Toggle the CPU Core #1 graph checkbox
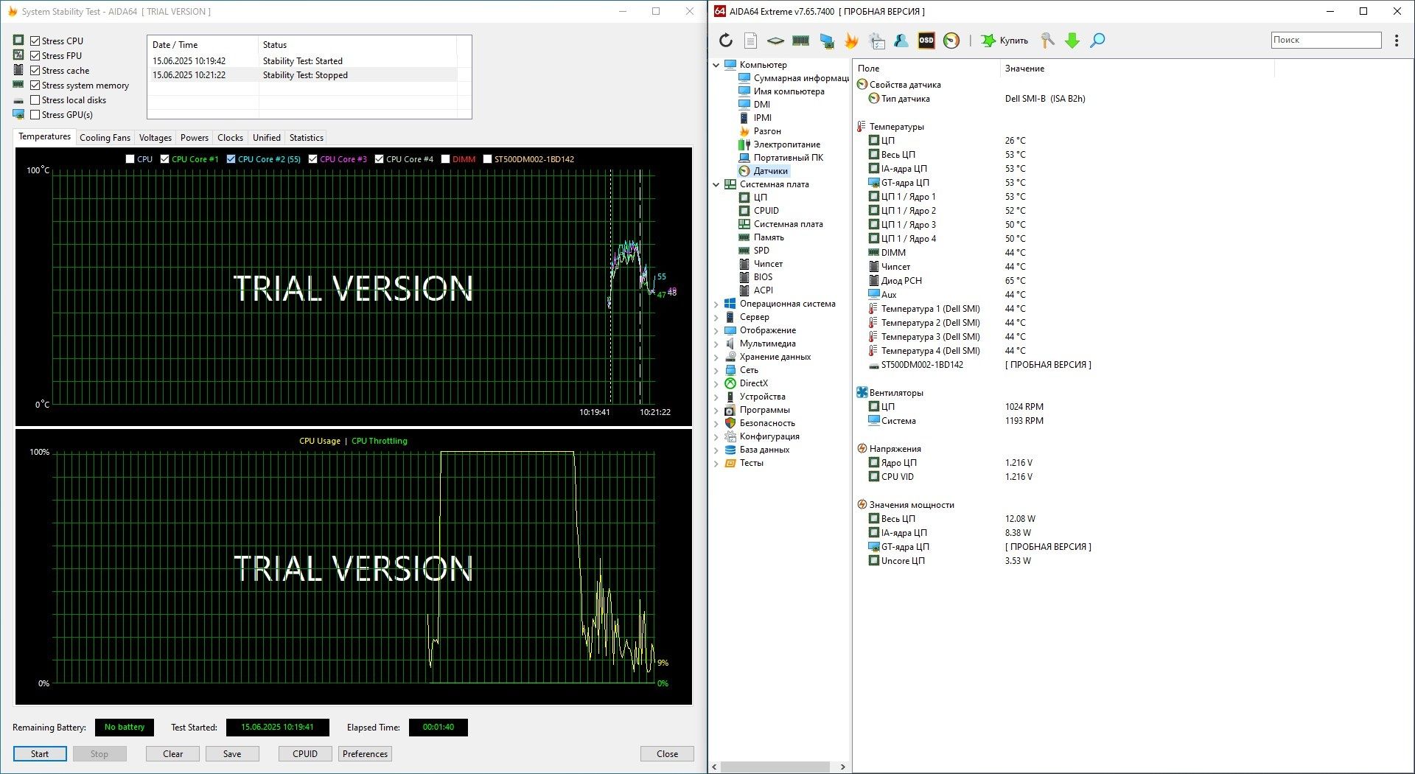The image size is (1415, 774). [165, 158]
